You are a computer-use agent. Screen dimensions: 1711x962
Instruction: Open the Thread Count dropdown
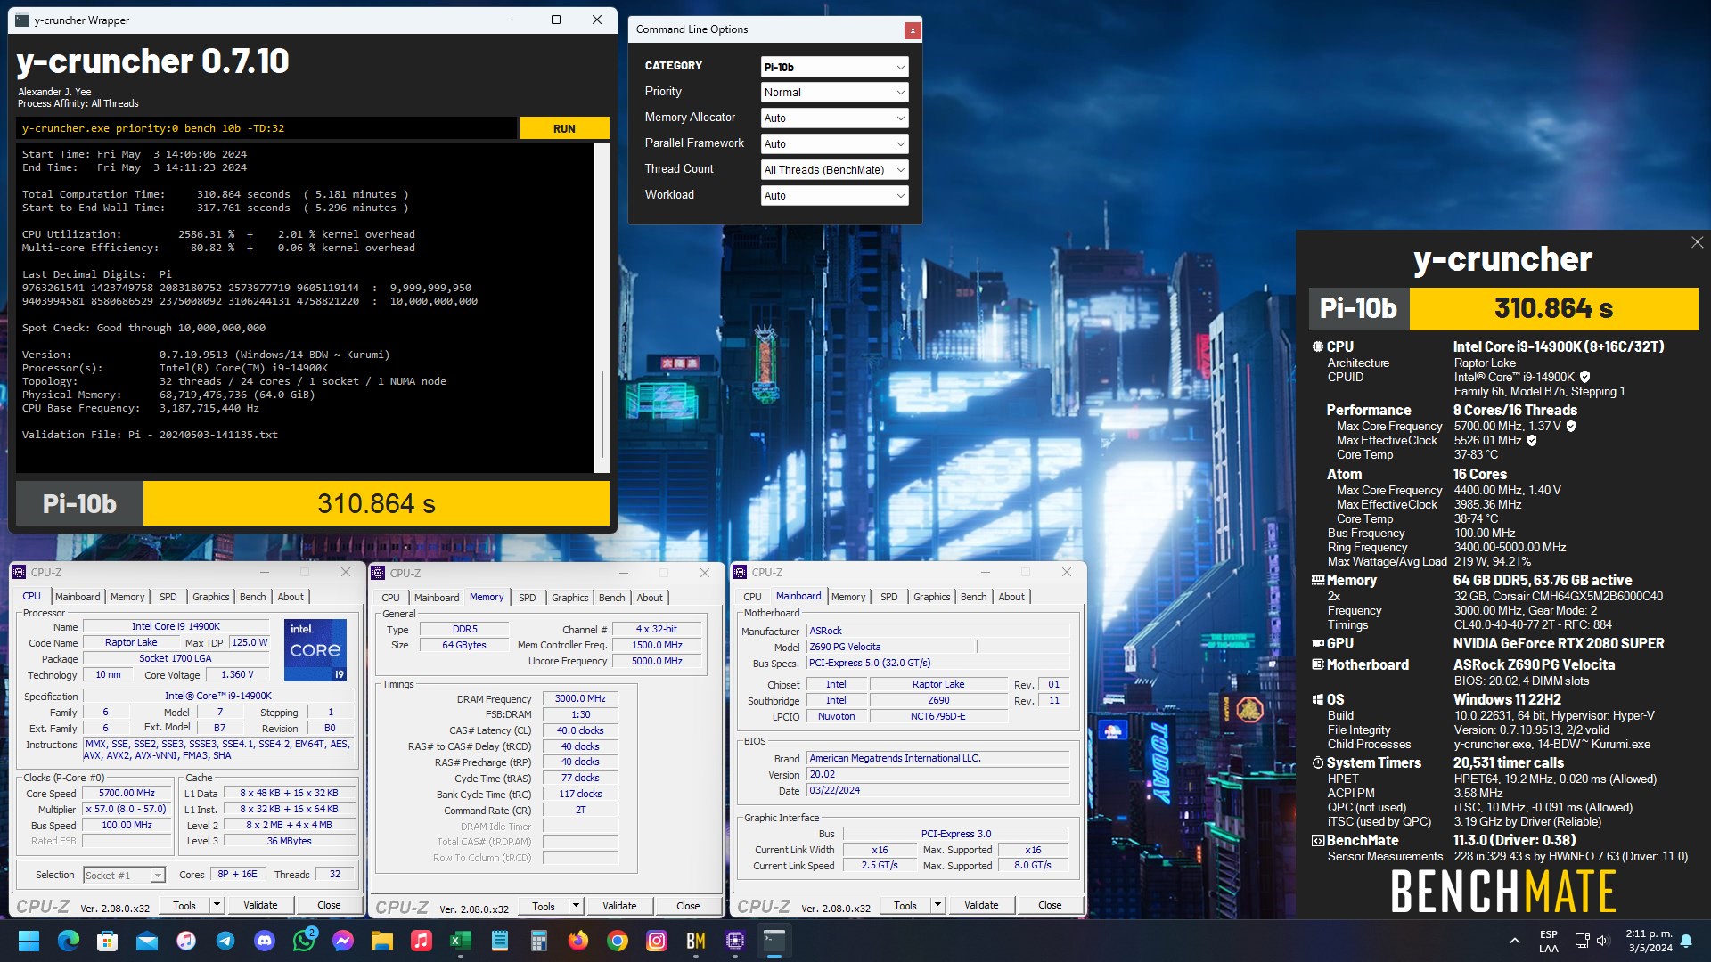(x=834, y=170)
